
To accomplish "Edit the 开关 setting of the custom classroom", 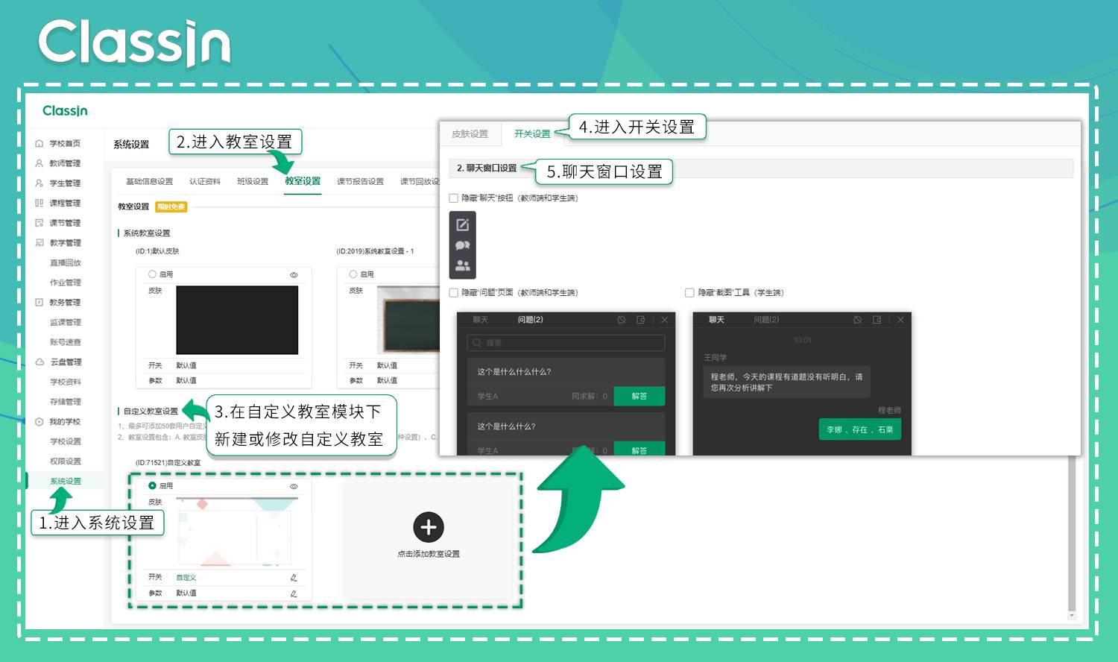I will (x=294, y=578).
